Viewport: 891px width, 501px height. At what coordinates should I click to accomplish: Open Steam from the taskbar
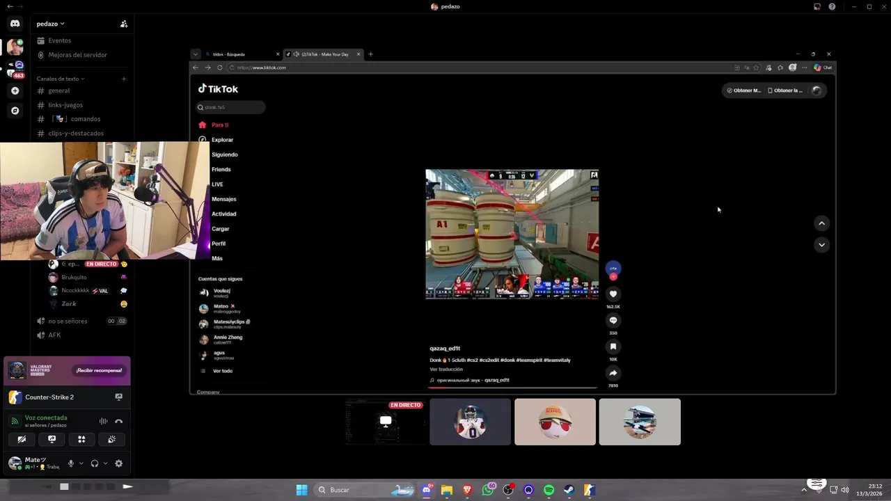(x=569, y=490)
